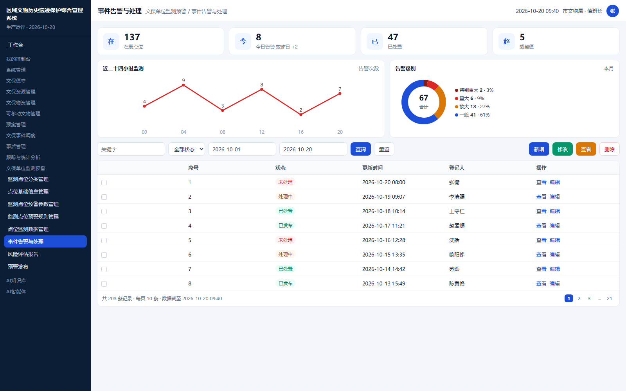Click the blue 新增 button
The height and width of the screenshot is (391, 626).
[539, 149]
